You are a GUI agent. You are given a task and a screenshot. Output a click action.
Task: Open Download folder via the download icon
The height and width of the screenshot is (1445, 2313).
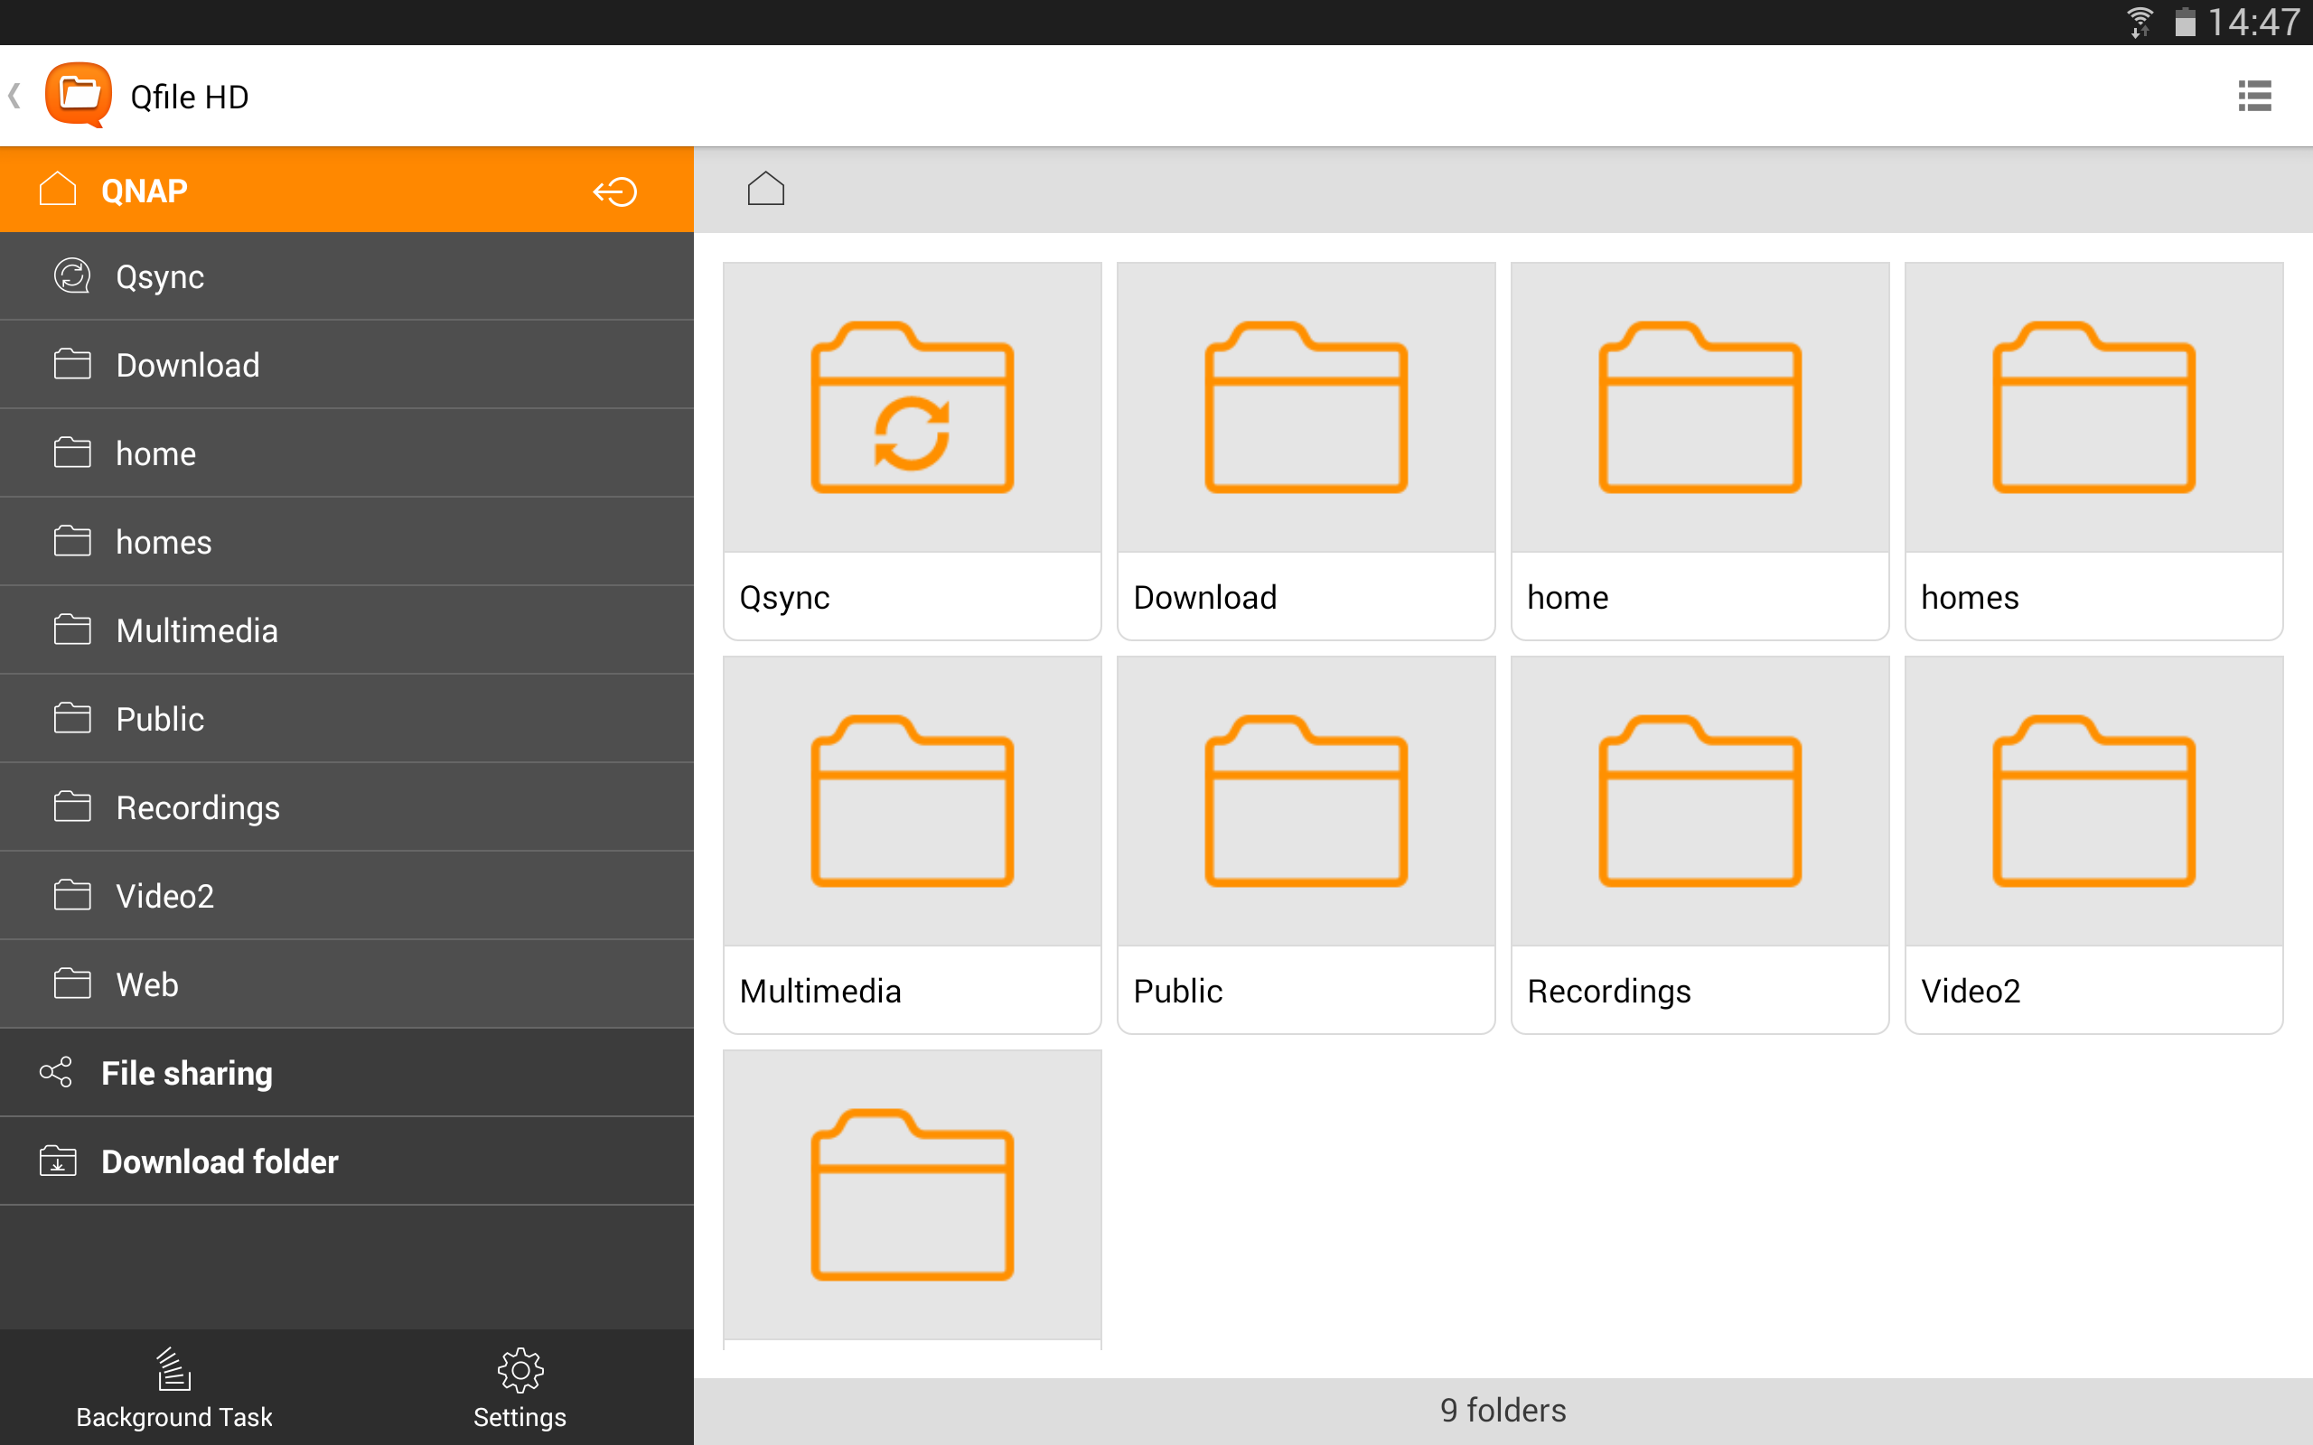(x=57, y=1161)
